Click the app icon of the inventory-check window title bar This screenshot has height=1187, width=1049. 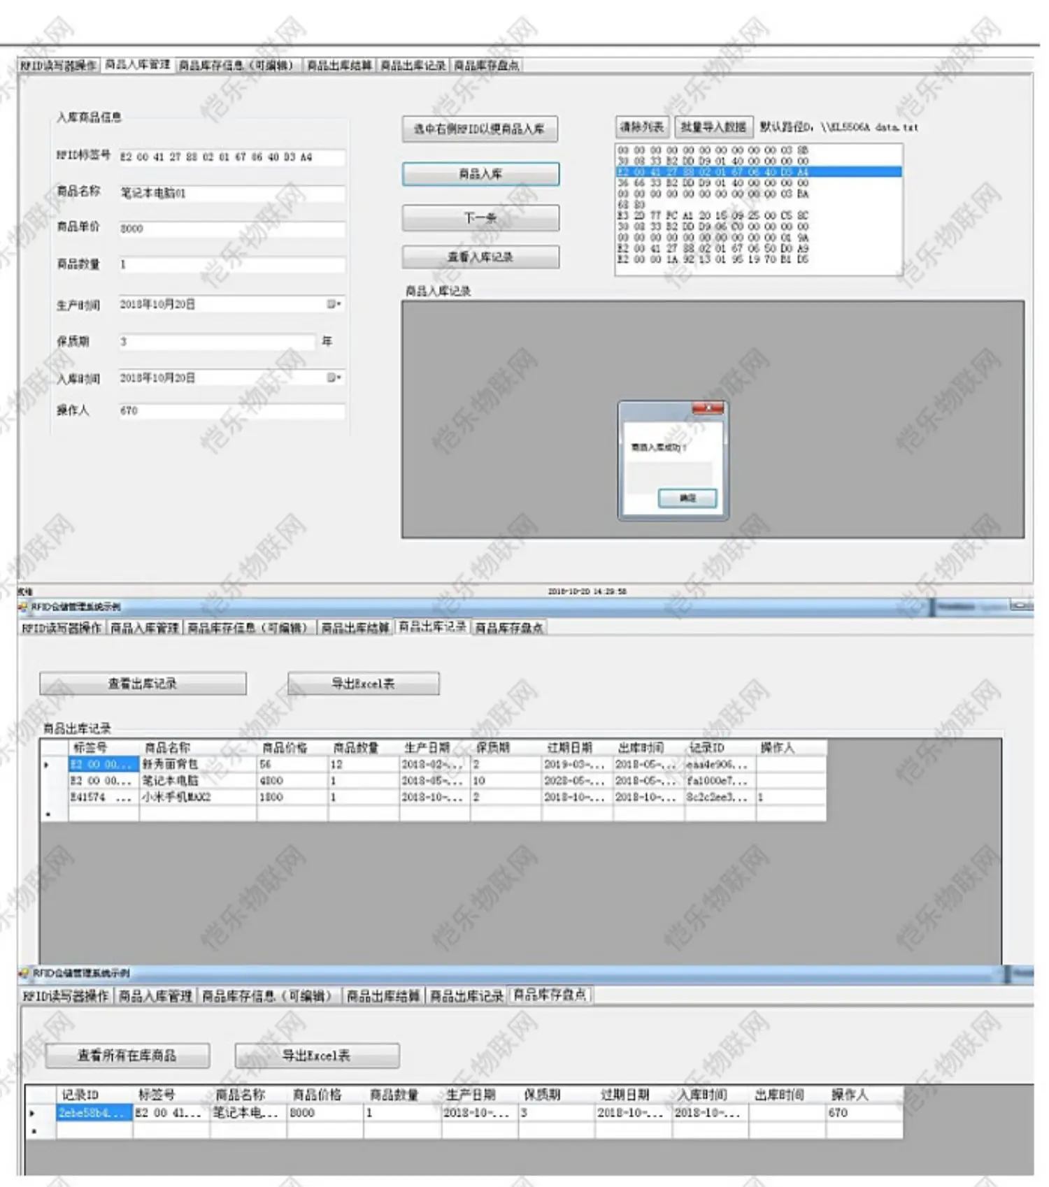point(24,973)
